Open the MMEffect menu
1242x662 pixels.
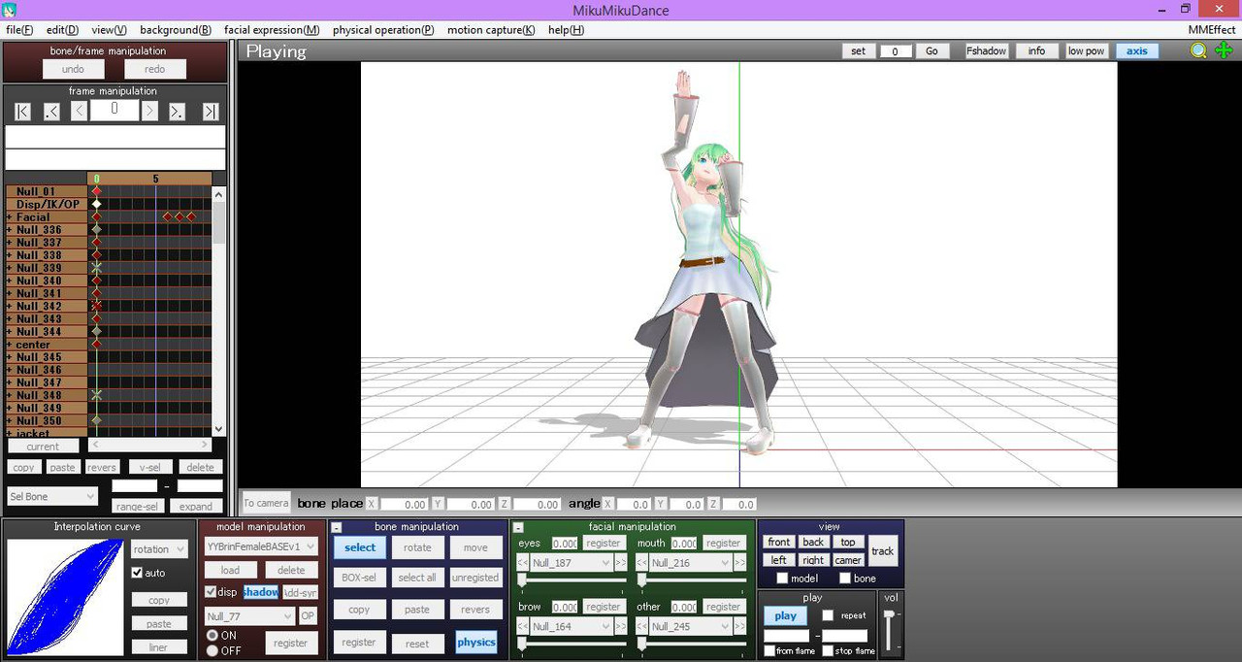(1212, 30)
